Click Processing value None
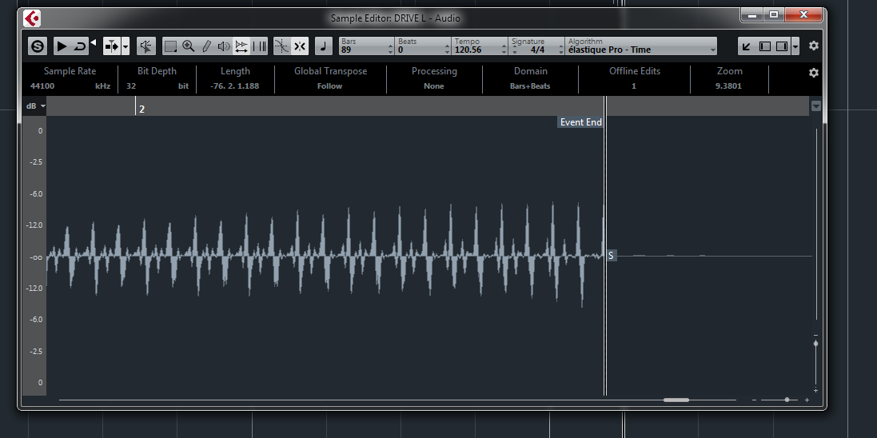The image size is (877, 438). point(433,86)
